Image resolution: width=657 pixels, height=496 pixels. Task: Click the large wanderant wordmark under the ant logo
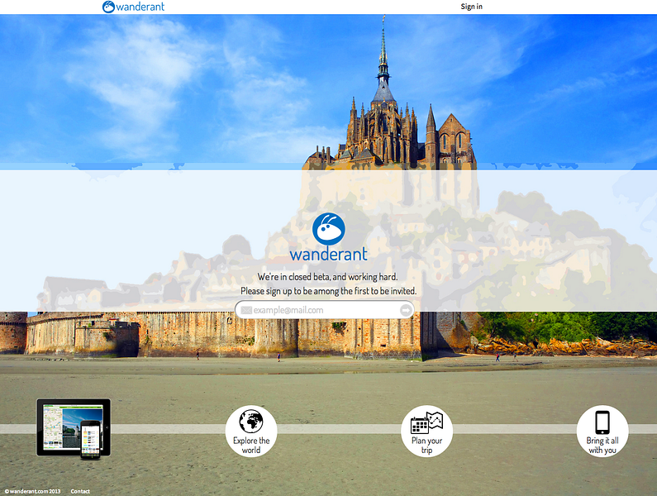click(329, 254)
